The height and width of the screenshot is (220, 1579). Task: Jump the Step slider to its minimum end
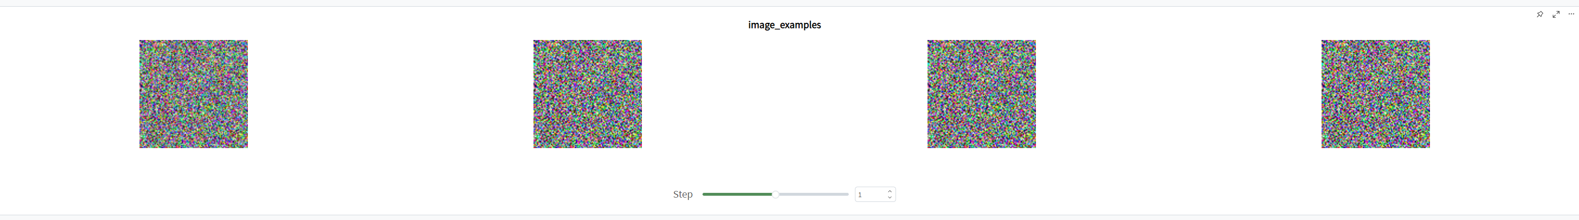tap(704, 194)
